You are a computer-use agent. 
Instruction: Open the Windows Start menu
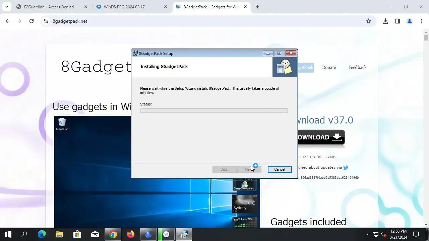[x=8, y=234]
